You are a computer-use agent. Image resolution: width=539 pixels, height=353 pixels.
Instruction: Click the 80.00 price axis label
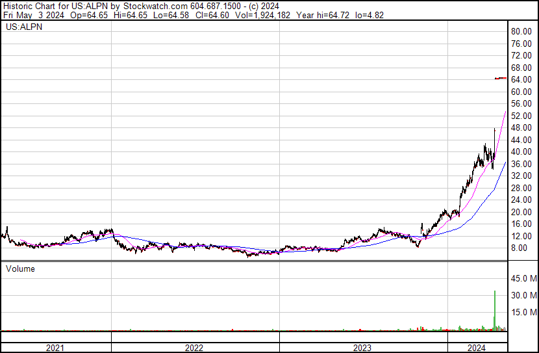(x=521, y=31)
